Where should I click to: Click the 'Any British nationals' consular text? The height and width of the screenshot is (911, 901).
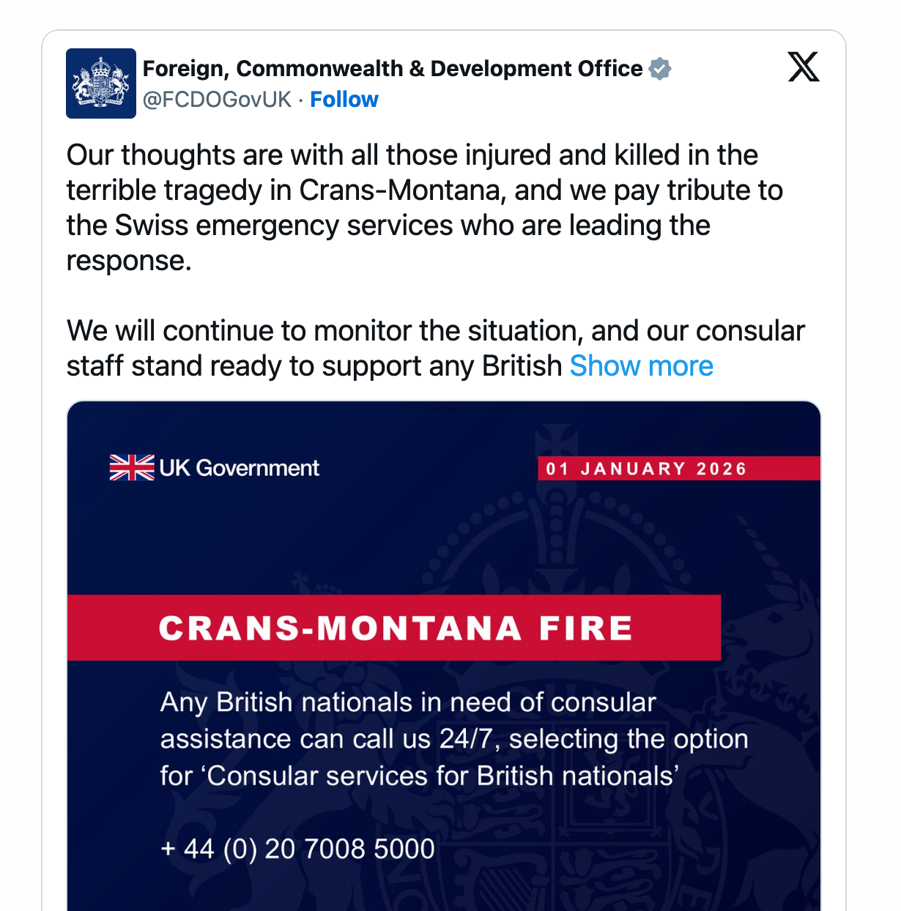click(x=407, y=703)
